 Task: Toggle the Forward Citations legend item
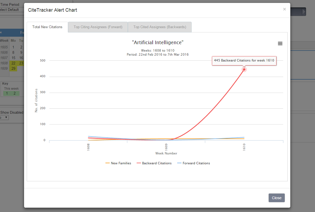point(193,163)
